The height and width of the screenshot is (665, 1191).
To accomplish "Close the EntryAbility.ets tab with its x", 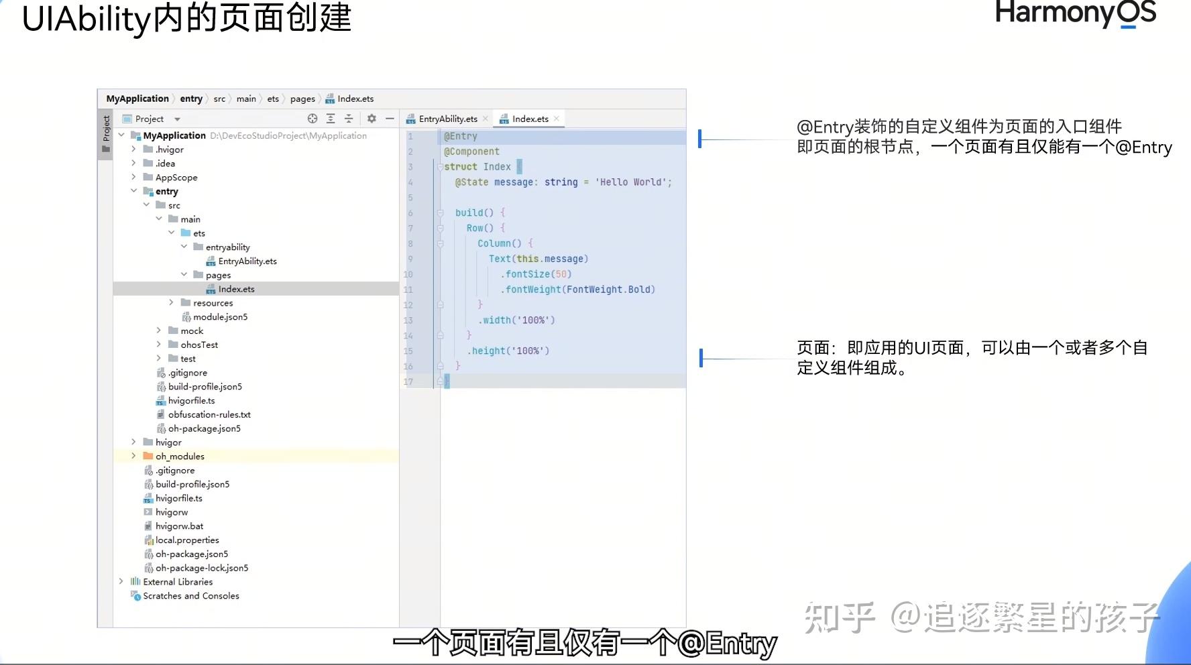I will (485, 118).
